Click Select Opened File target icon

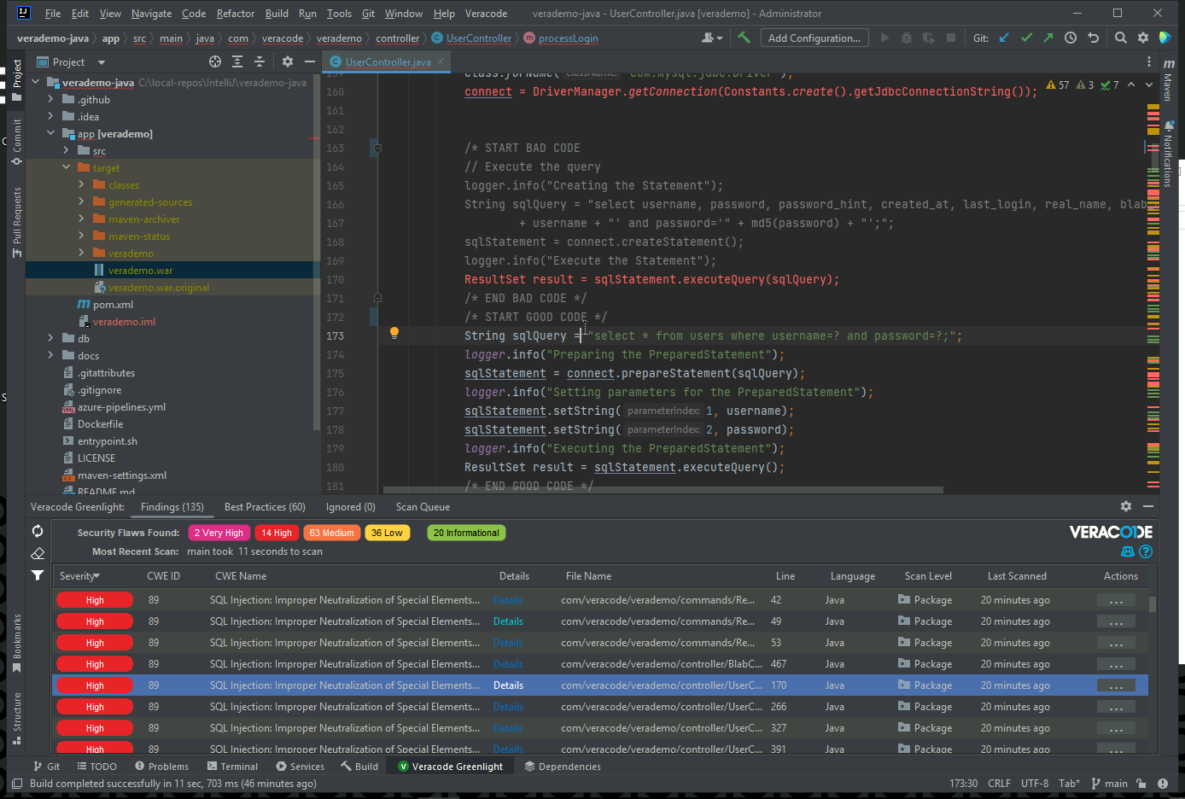pos(215,61)
